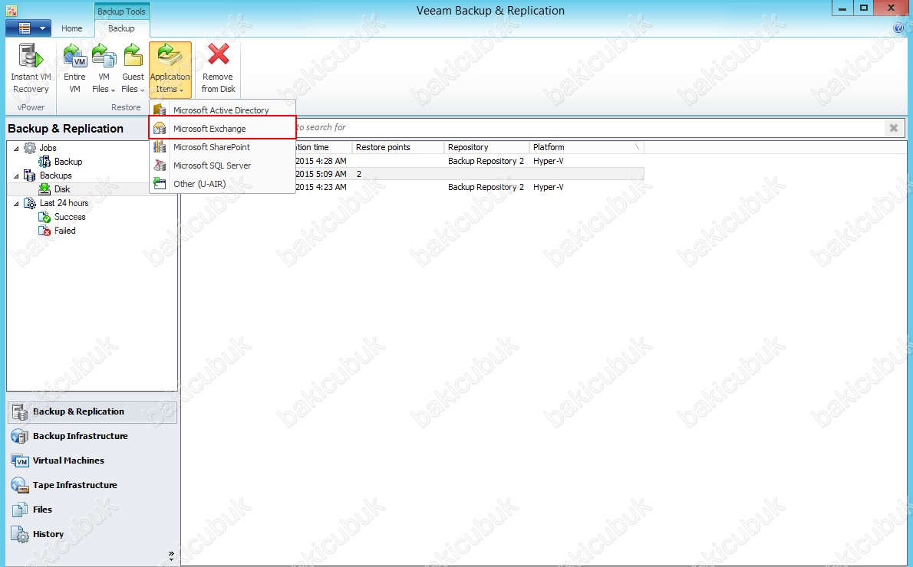Select the Last 24 hours node

pyautogui.click(x=64, y=203)
